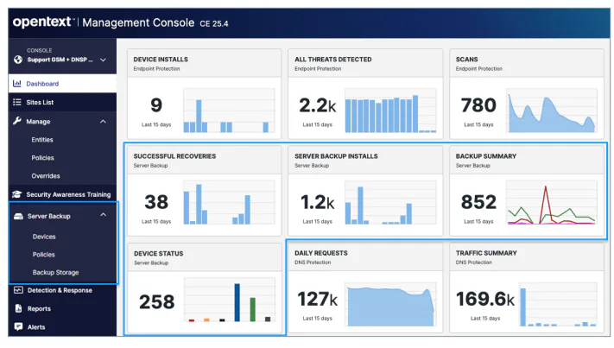
Task: Click the Server Backup Installs card title
Action: 337,156
